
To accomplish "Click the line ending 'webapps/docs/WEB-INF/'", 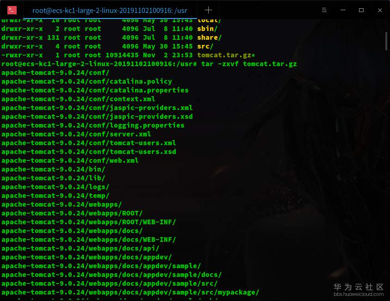I will (89, 240).
